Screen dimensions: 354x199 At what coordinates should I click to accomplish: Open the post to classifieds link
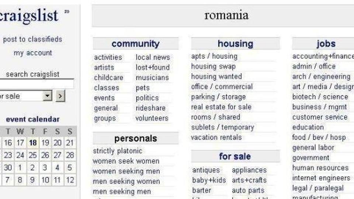point(32,39)
